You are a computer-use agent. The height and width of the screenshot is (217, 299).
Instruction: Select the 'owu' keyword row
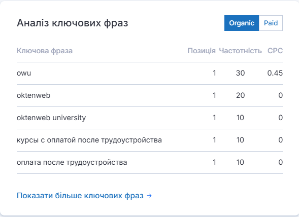coord(150,73)
